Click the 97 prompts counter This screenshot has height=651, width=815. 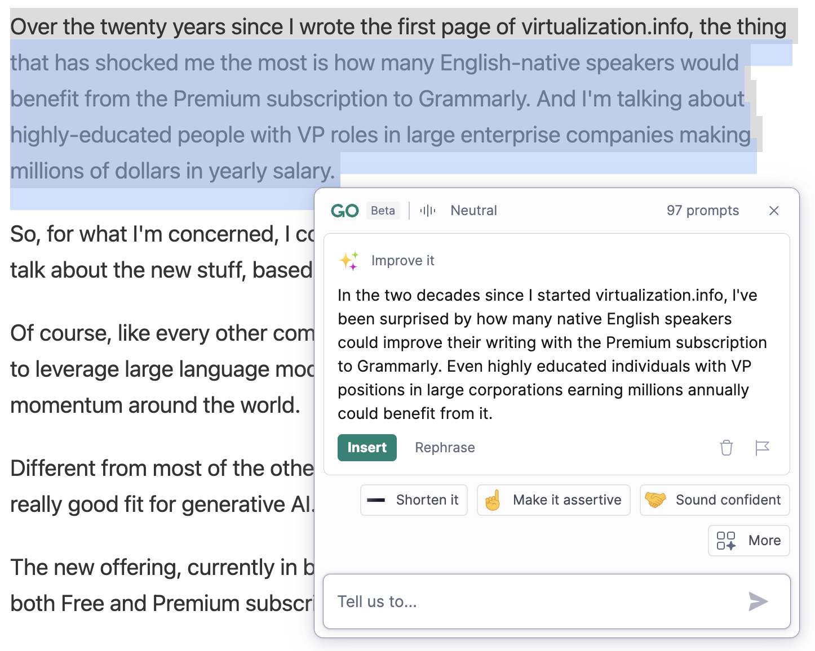click(x=702, y=211)
